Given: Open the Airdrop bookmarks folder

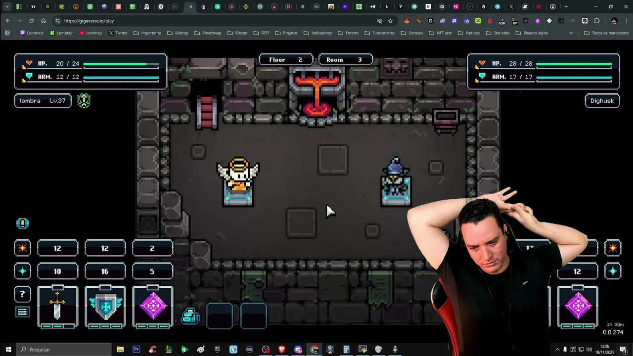Looking at the screenshot, I should click(x=178, y=33).
